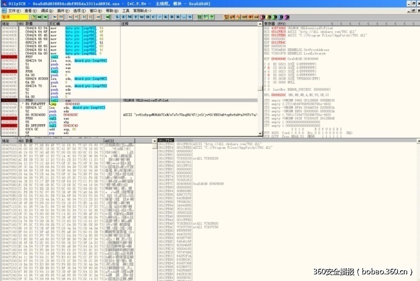Screen dimensions: 420x281
Task: Click the dump pane scroll up arrow
Action: [154, 141]
